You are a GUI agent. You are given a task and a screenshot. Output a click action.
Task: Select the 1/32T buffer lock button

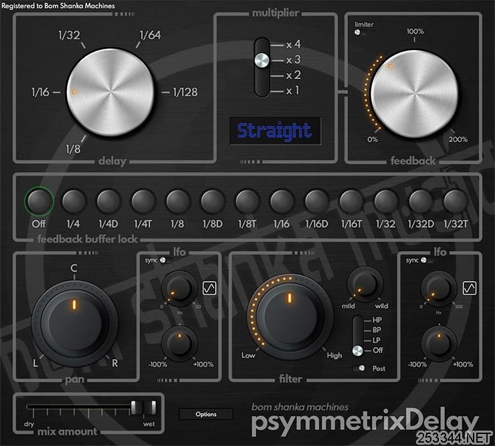pos(456,201)
